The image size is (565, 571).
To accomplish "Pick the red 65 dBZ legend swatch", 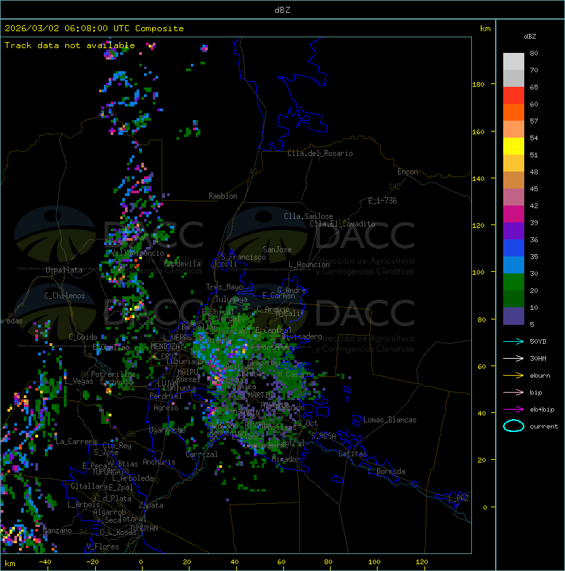I will [513, 96].
